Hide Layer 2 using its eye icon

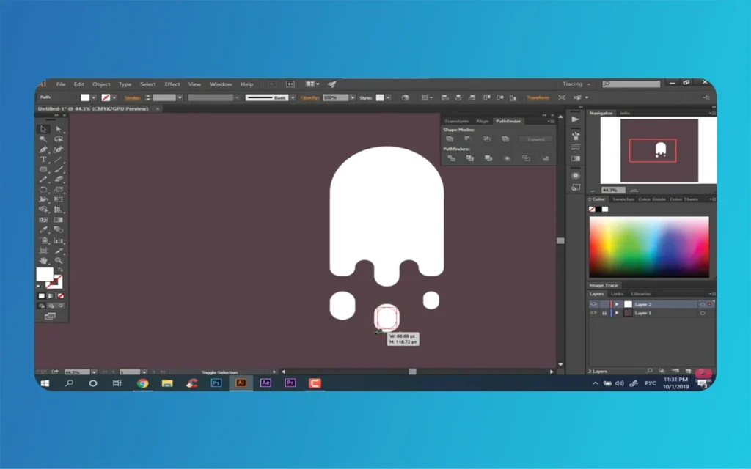point(593,304)
